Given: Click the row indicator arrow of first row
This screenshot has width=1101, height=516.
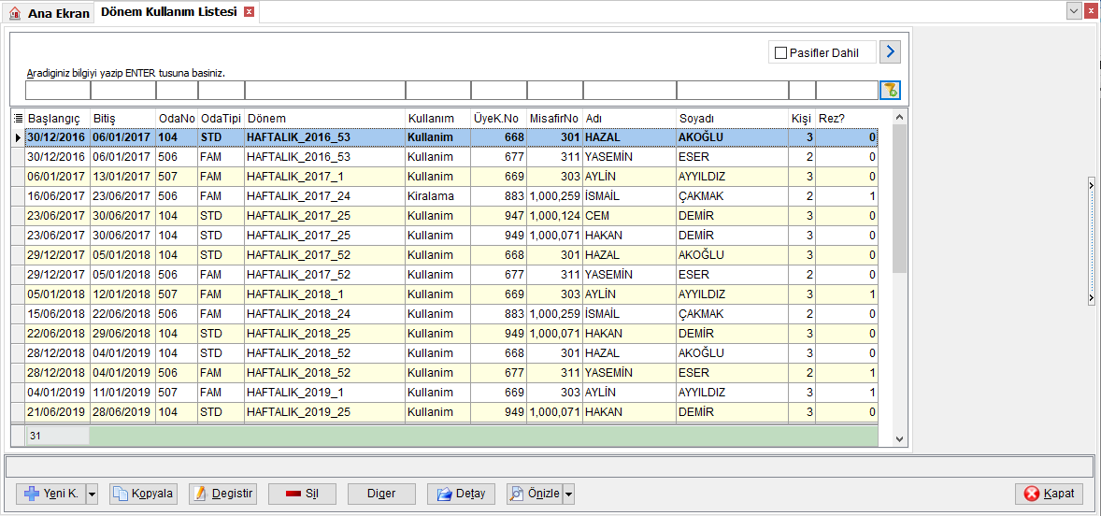Looking at the screenshot, I should tap(18, 137).
